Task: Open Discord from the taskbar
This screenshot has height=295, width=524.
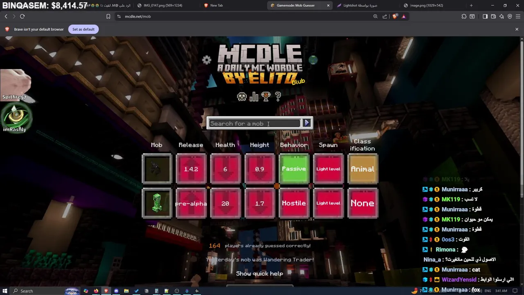Action: (116, 291)
